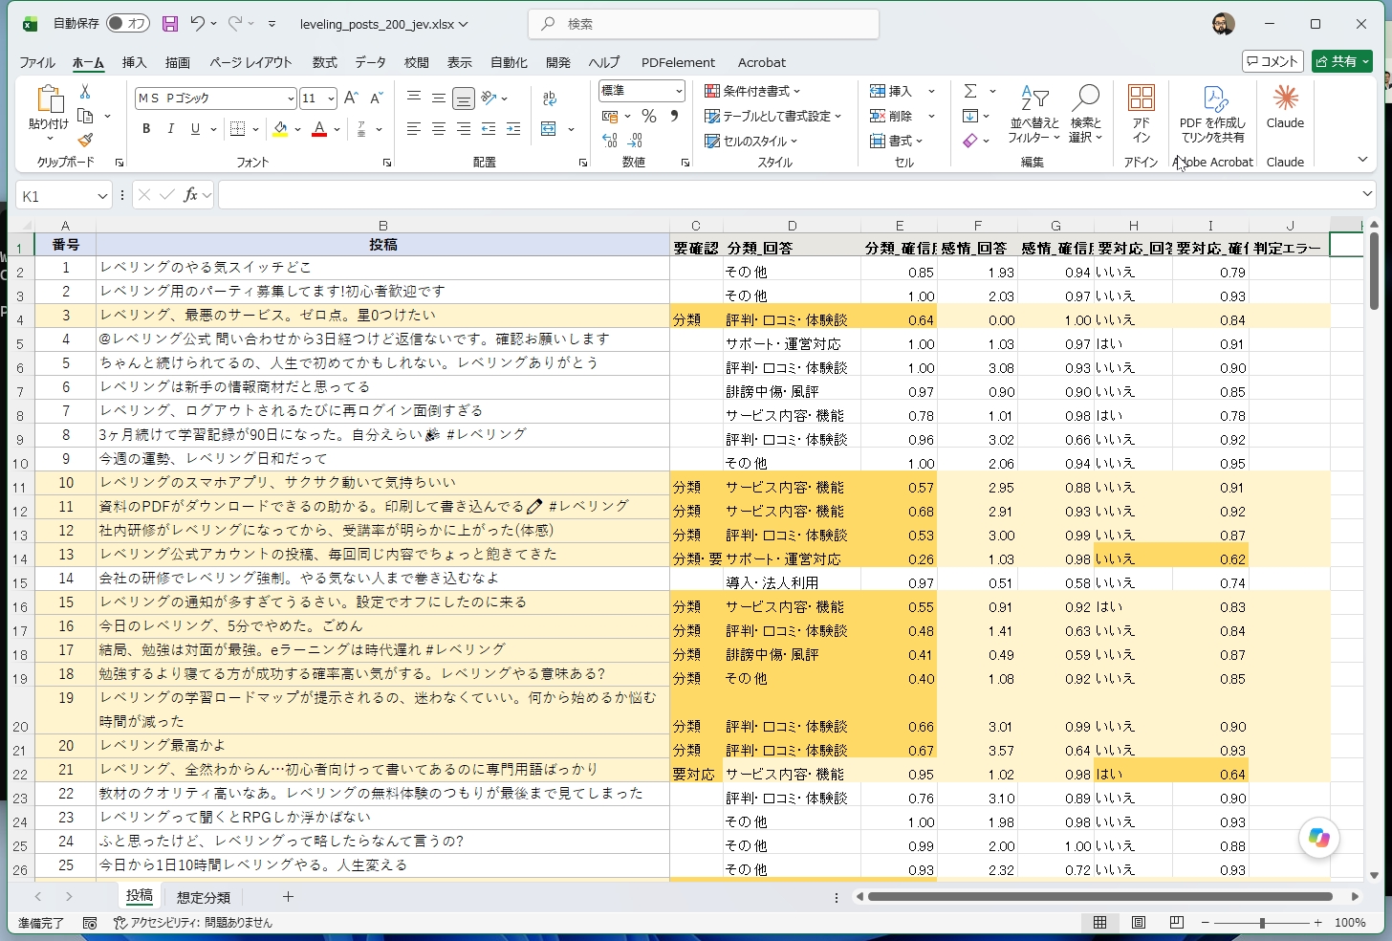Viewport: 1392px width, 941px height.
Task: Click the Comments button
Action: point(1272,61)
